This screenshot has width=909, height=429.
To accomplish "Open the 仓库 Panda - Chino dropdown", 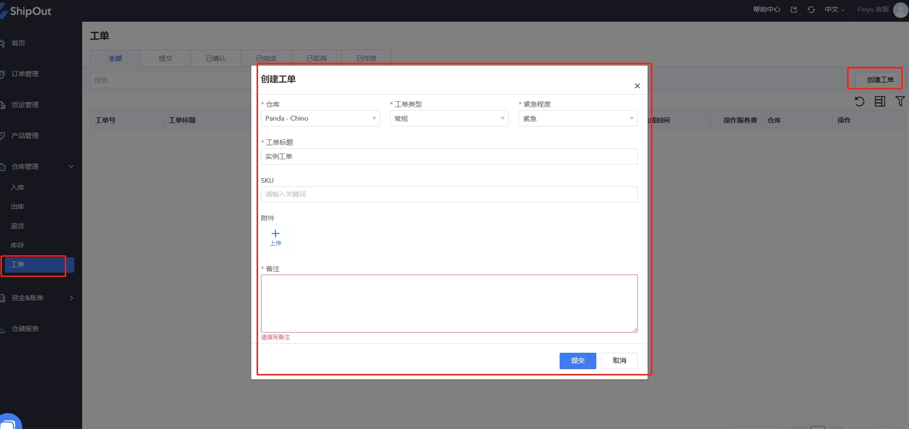I will [320, 118].
